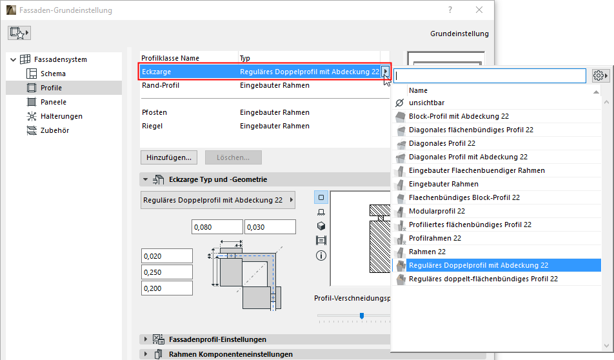Open the Halterungen page

point(61,116)
